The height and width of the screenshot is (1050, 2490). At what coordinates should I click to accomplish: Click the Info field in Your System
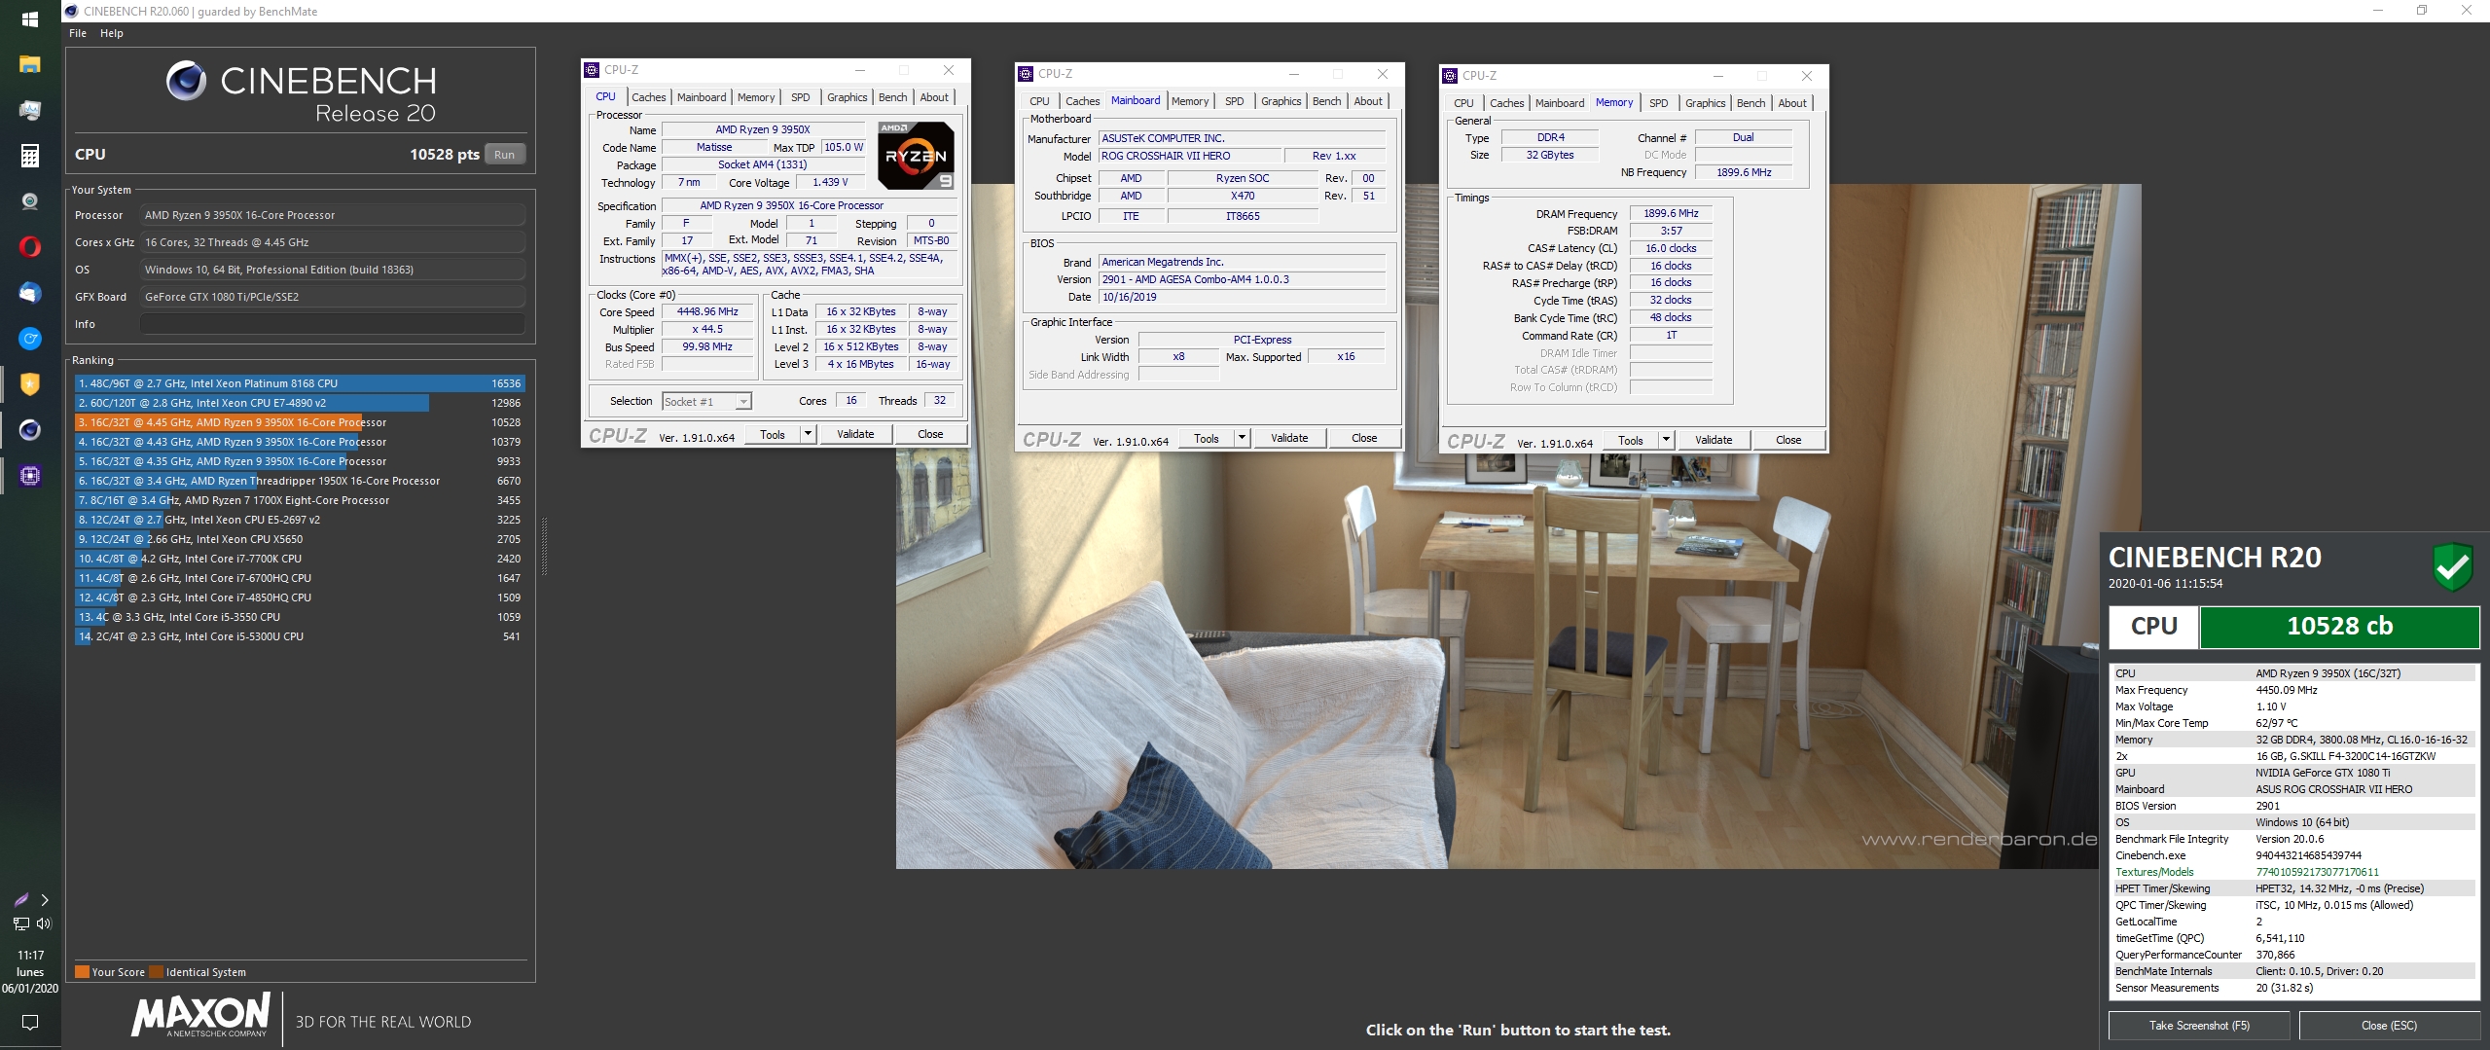click(x=333, y=324)
